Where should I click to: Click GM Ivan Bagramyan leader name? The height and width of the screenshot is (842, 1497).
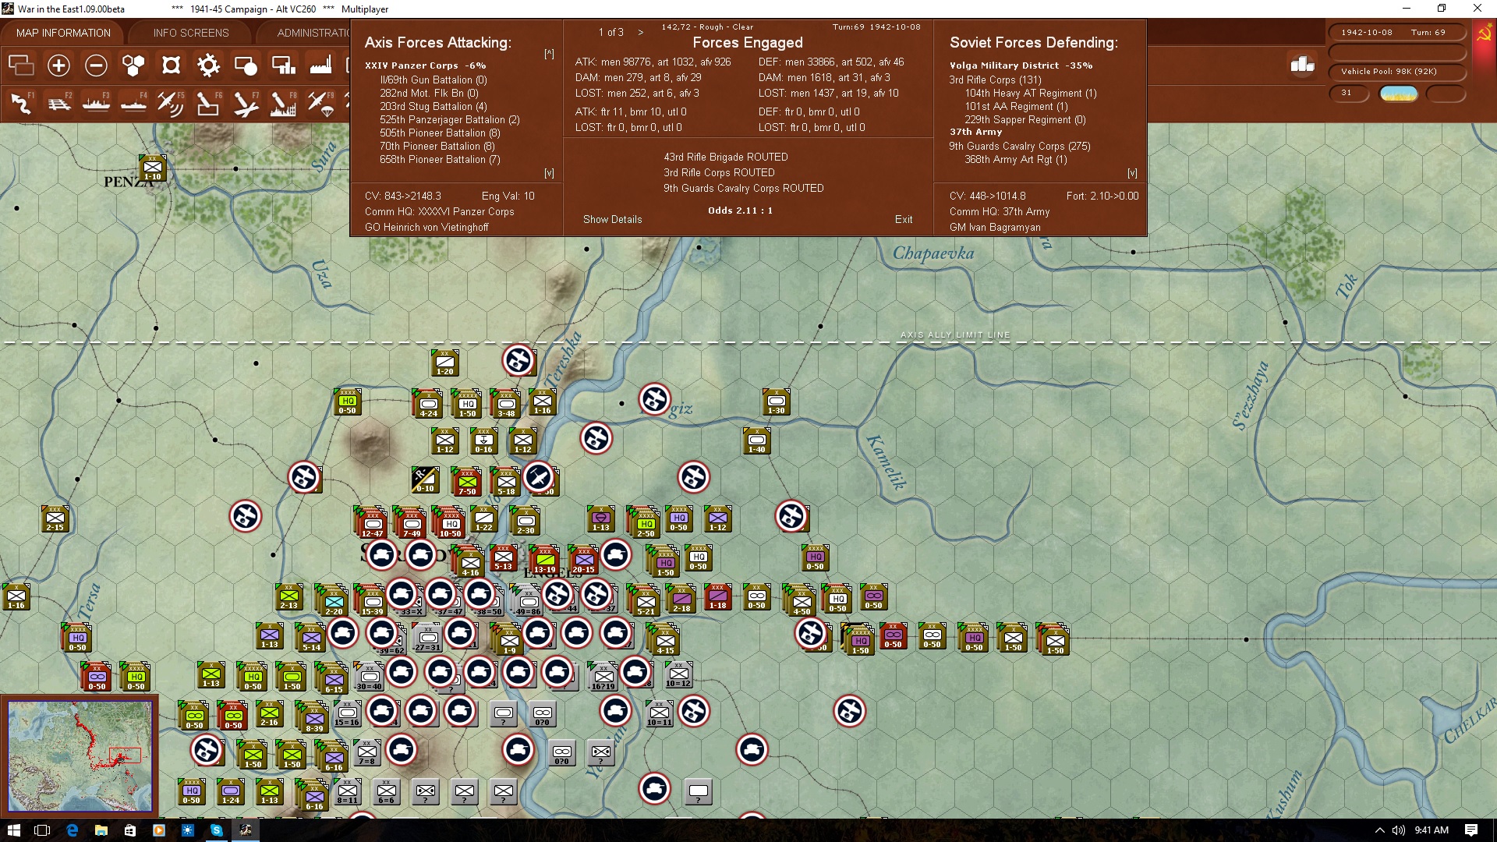coord(995,227)
